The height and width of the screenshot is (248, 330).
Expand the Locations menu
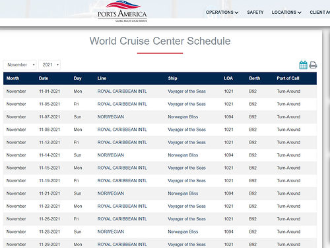click(x=286, y=12)
